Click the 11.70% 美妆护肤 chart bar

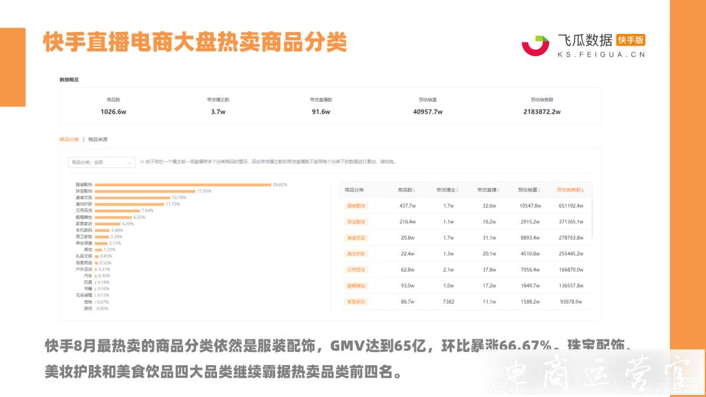tap(129, 204)
